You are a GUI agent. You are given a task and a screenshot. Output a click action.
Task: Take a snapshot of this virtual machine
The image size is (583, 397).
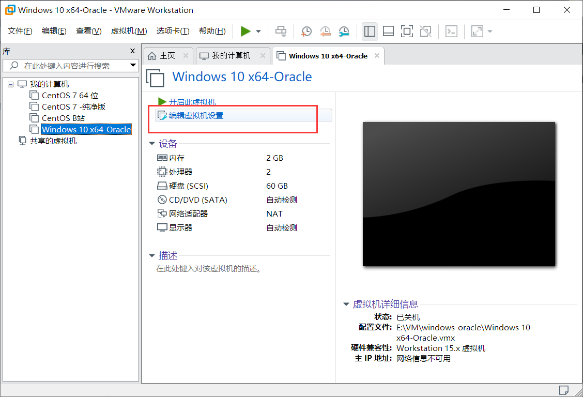tap(306, 31)
